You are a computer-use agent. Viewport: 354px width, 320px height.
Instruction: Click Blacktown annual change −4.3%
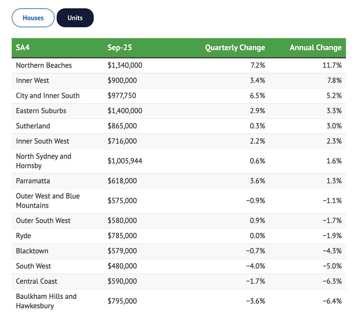tap(332, 251)
